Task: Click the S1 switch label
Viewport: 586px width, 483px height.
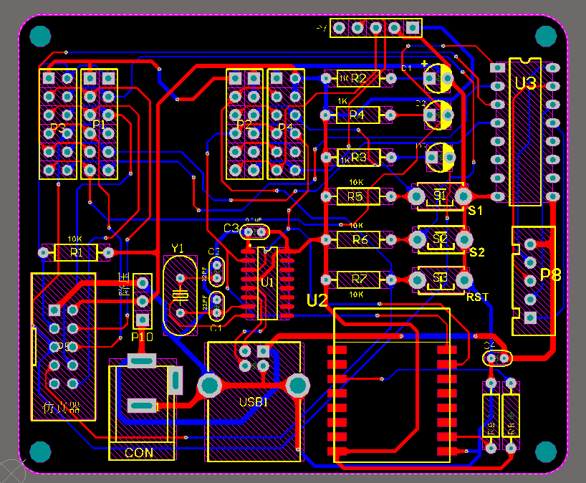Action: [x=475, y=211]
